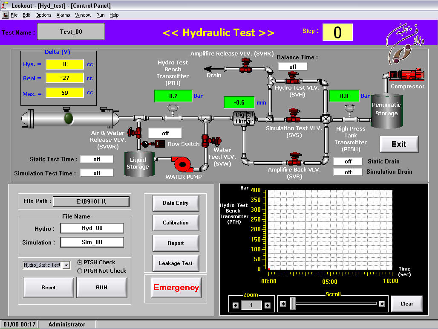Select the PTSH Not Check option
This screenshot has width=438, height=329.
80,271
